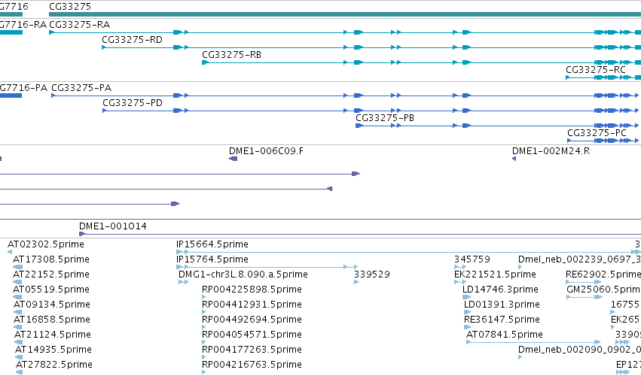This screenshot has width=641, height=376.
Task: Select the CG33275 gene label
Action: point(70,7)
